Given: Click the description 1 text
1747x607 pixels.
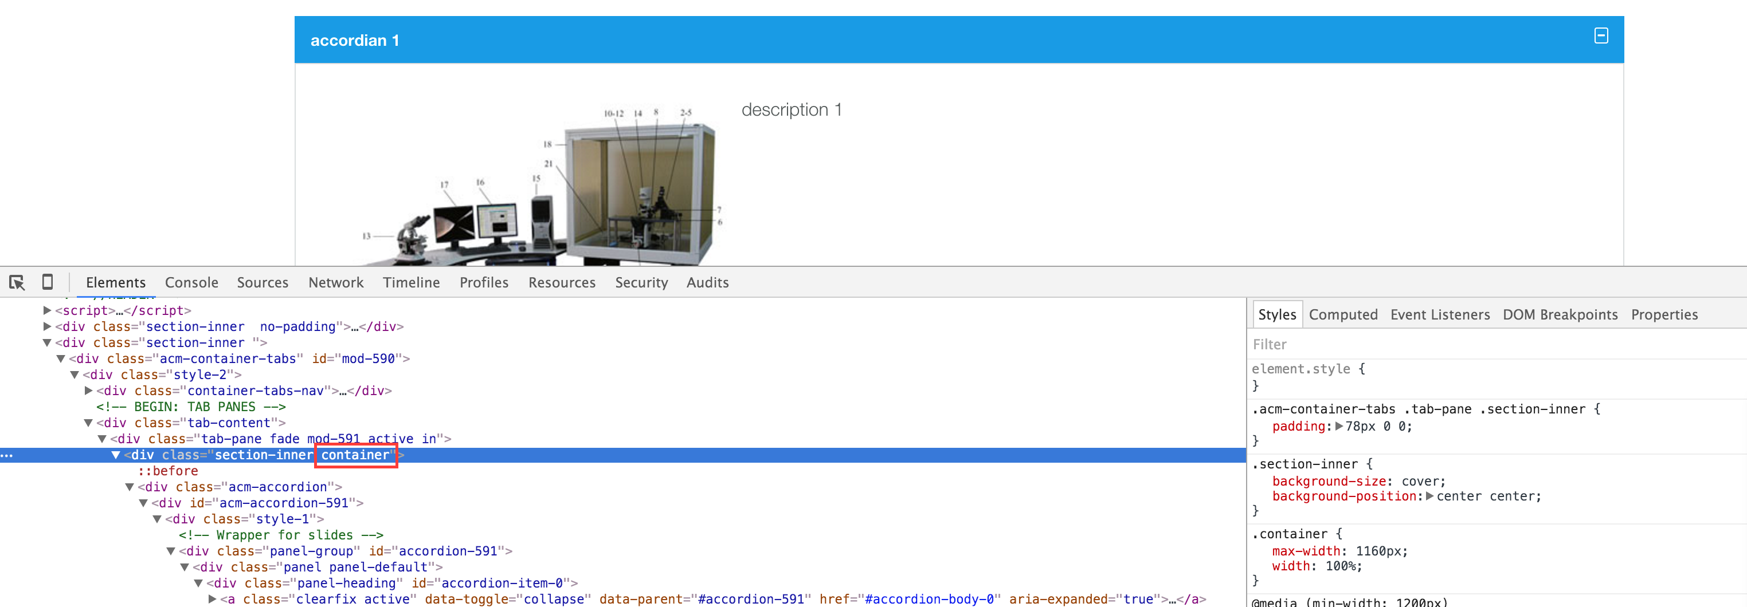Looking at the screenshot, I should pyautogui.click(x=792, y=110).
